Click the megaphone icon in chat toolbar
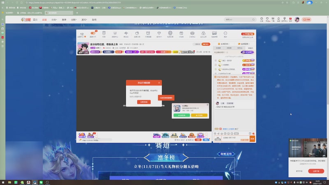Screen dimensions: 329x185 [x=218, y=134]
